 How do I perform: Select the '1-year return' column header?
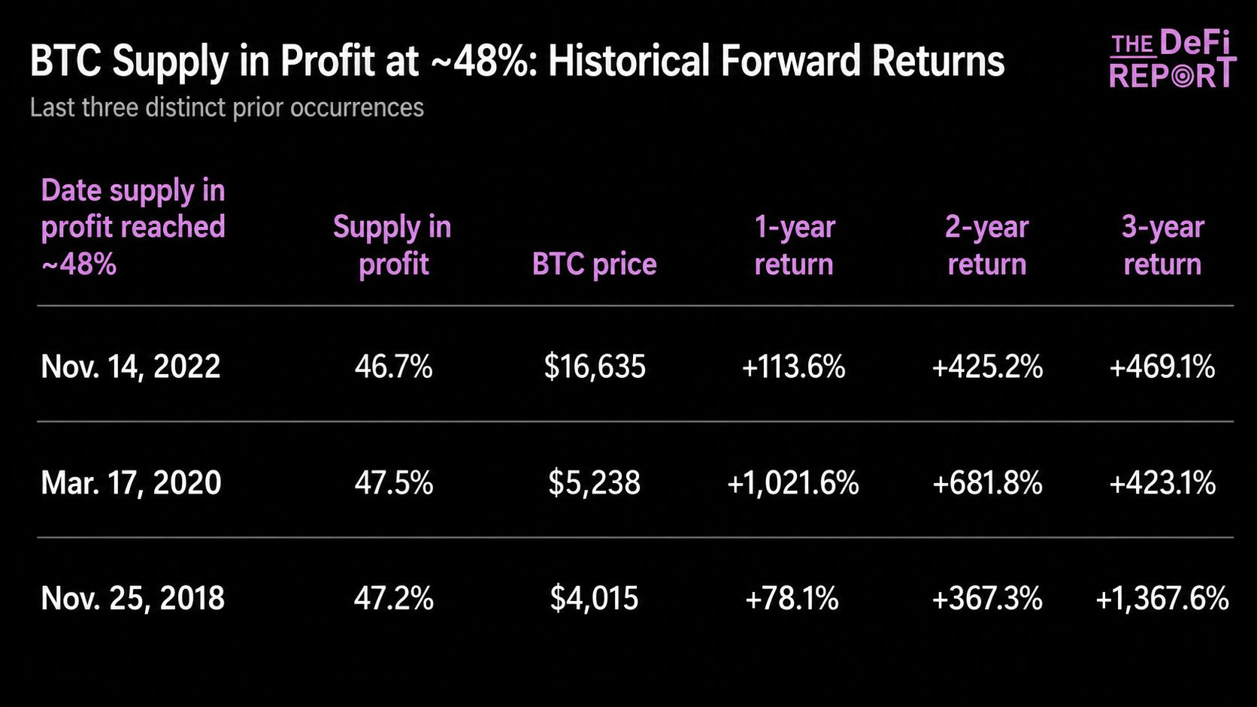(794, 246)
